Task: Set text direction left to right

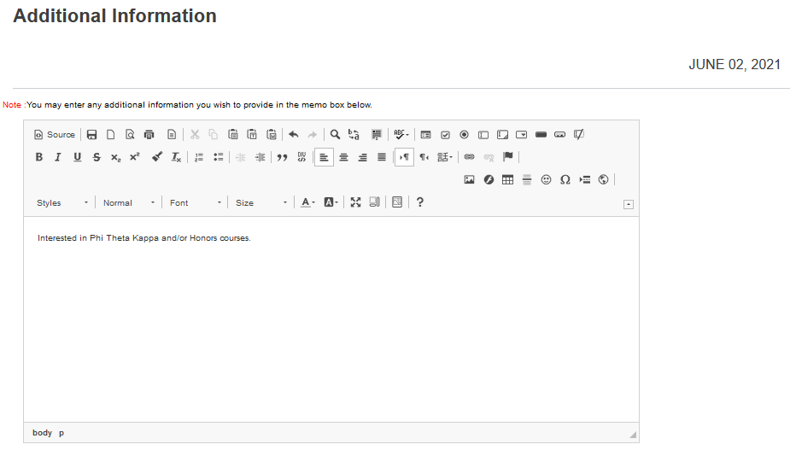Action: 404,157
